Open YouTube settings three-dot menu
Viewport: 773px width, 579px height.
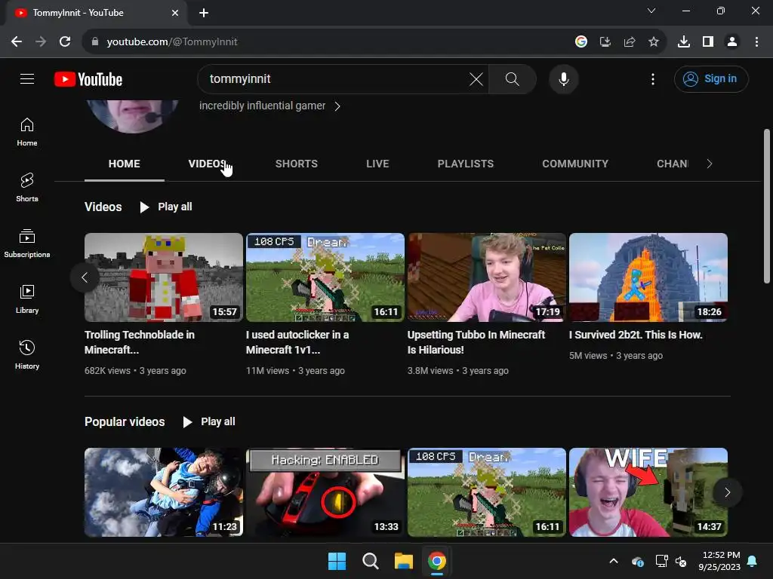(x=653, y=78)
